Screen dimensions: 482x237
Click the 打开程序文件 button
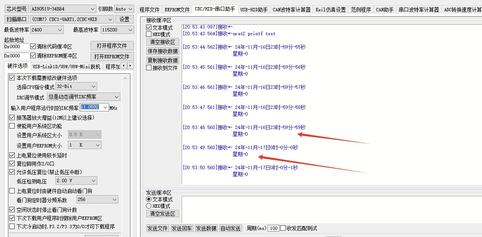click(112, 46)
